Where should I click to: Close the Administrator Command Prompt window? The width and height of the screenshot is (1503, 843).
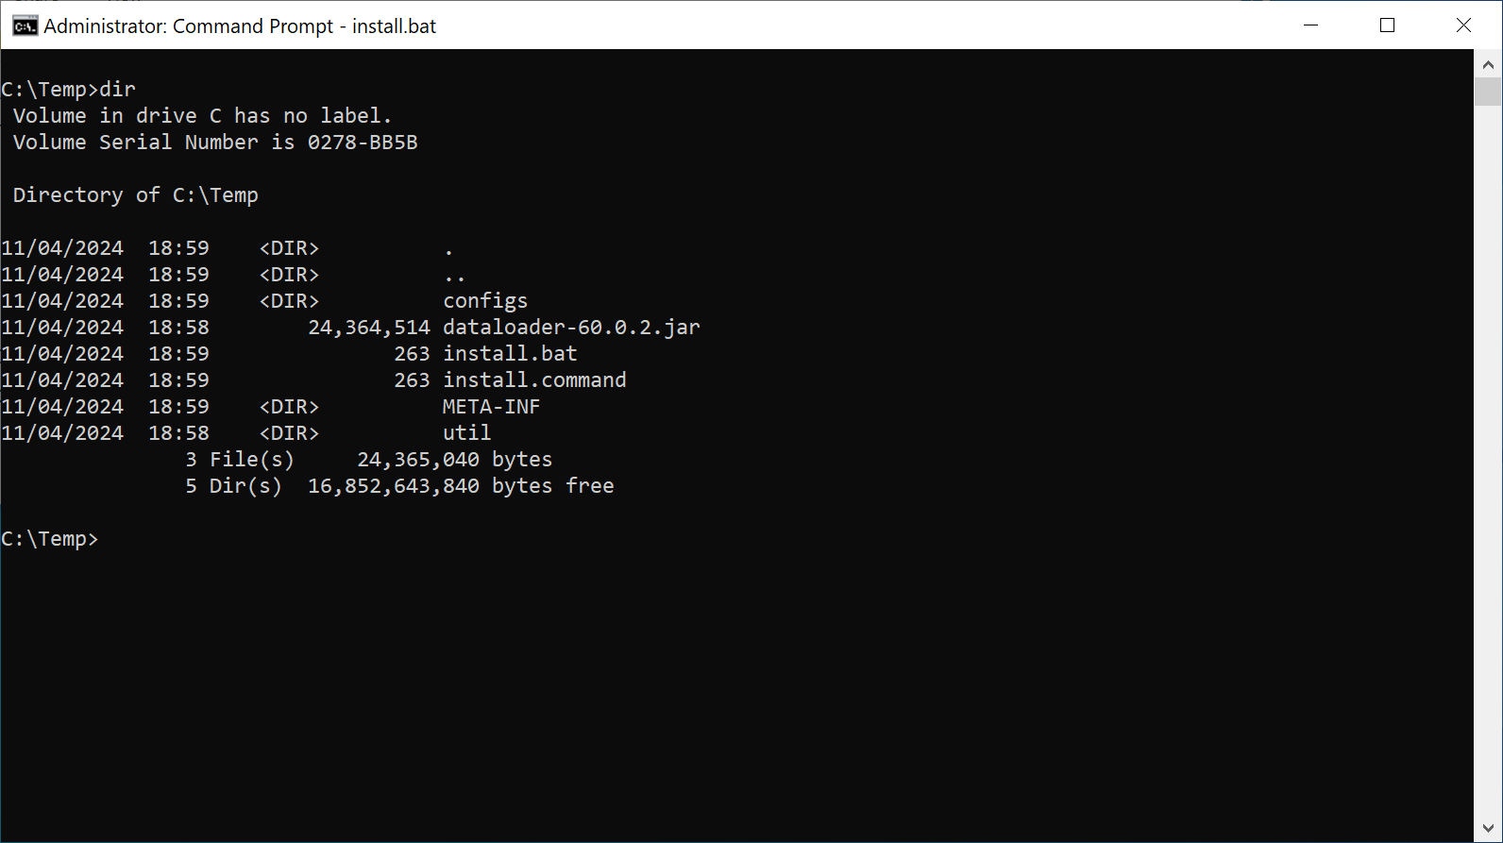pos(1463,25)
